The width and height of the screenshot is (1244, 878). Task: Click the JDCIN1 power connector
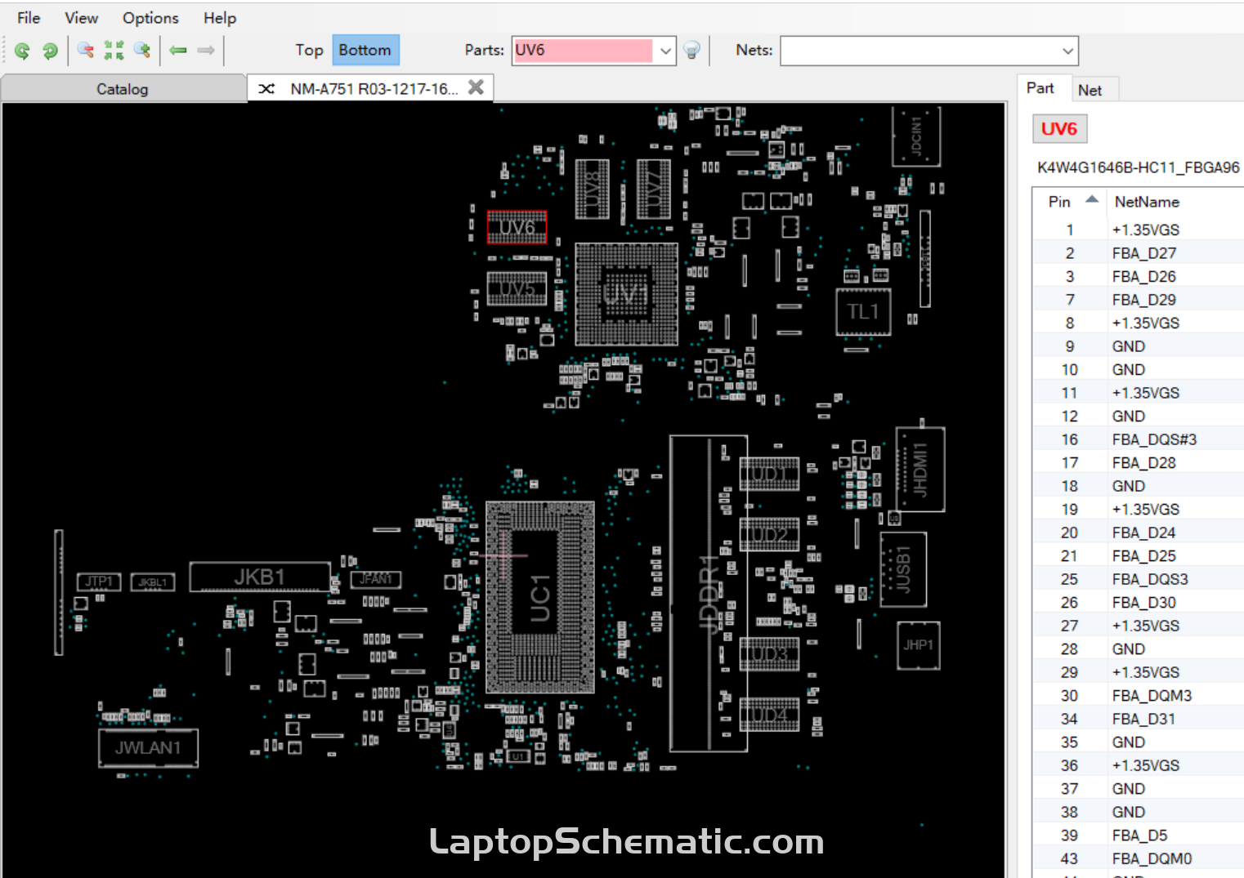pos(915,136)
